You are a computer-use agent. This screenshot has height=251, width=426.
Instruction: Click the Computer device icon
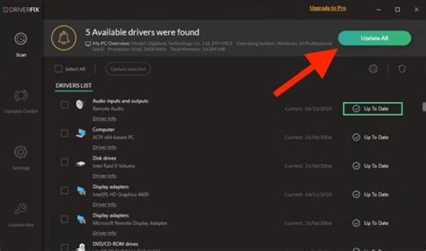(80, 133)
